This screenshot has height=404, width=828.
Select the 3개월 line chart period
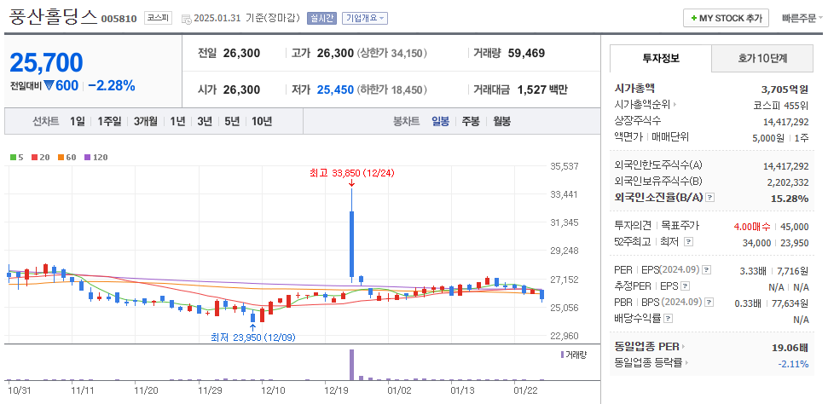pyautogui.click(x=146, y=122)
